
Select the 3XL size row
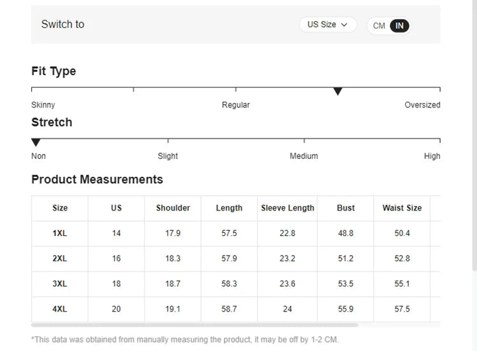pyautogui.click(x=60, y=284)
